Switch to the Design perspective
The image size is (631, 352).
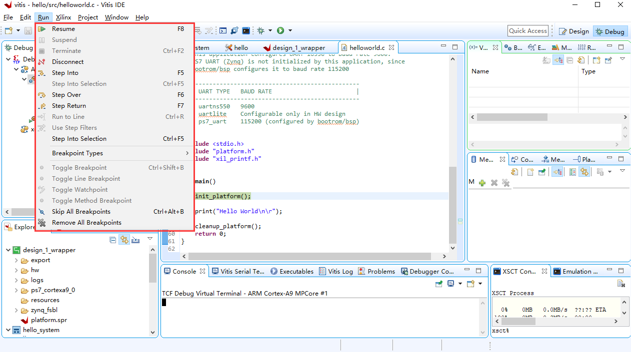[x=573, y=31]
